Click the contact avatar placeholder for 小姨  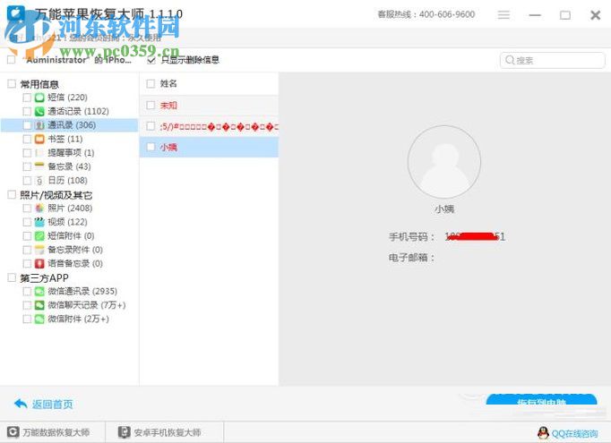pyautogui.click(x=444, y=162)
